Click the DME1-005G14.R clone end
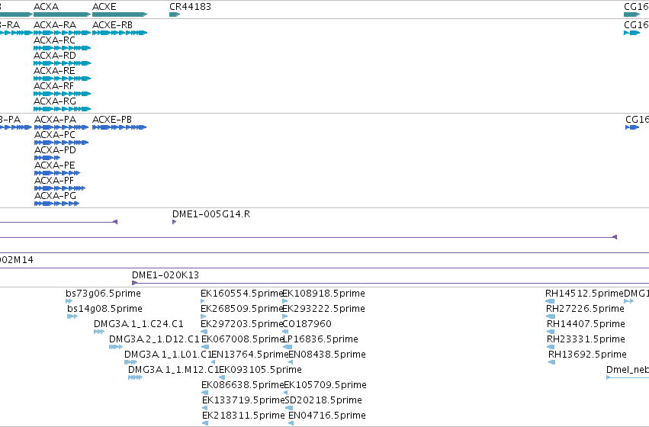 pyautogui.click(x=174, y=222)
